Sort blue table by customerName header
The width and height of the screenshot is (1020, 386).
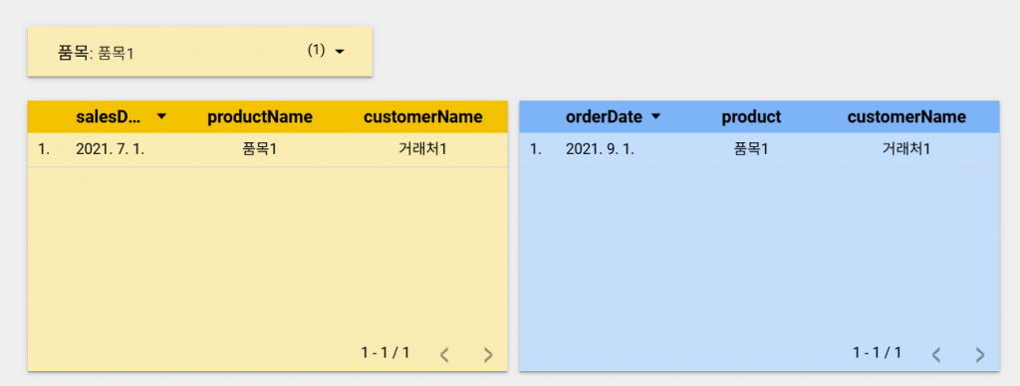pyautogui.click(x=906, y=117)
